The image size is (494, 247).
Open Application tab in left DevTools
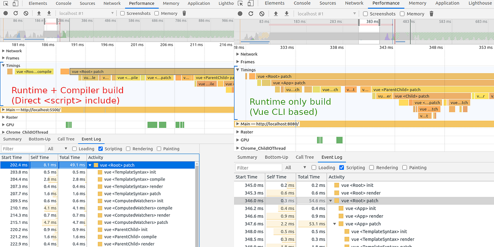[198, 3]
